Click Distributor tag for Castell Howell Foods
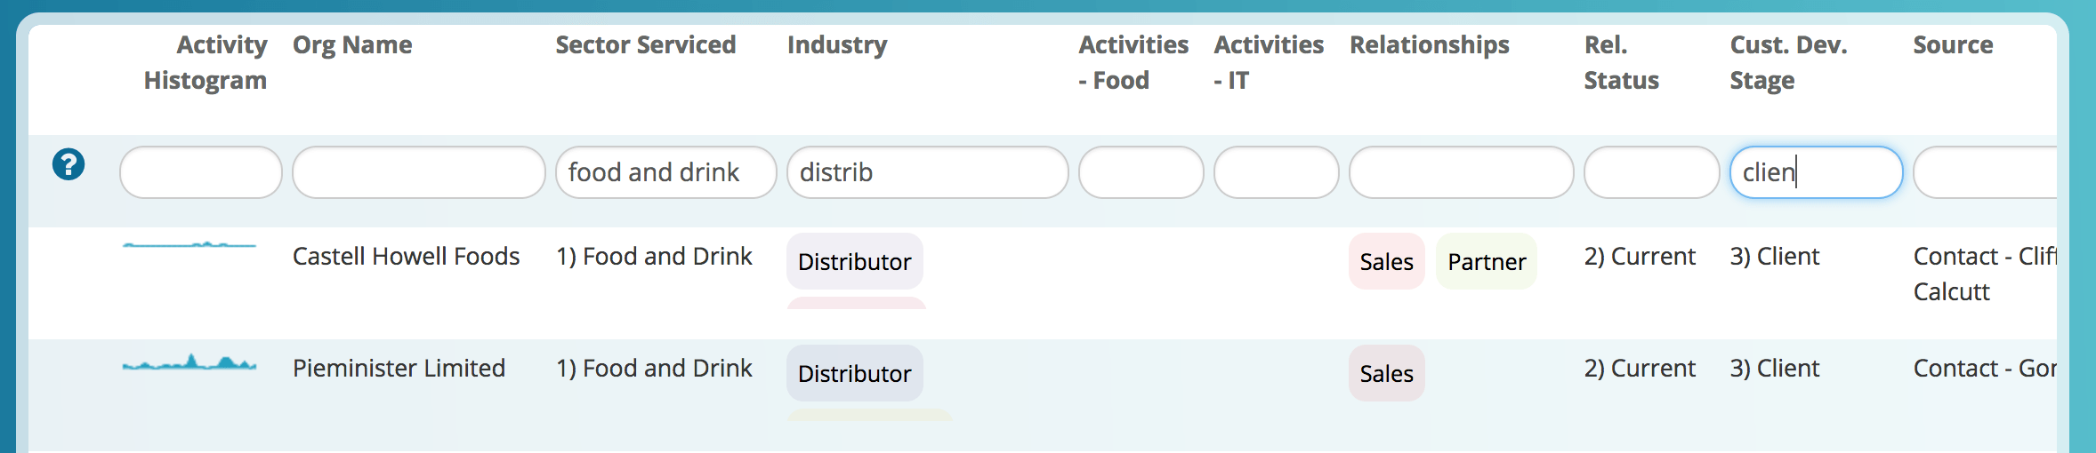Viewport: 2096px width, 453px height. [854, 262]
